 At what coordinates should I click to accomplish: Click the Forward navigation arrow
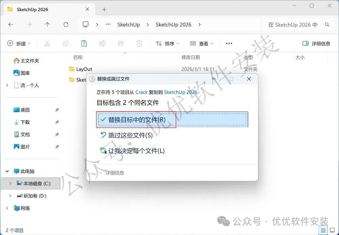point(29,25)
